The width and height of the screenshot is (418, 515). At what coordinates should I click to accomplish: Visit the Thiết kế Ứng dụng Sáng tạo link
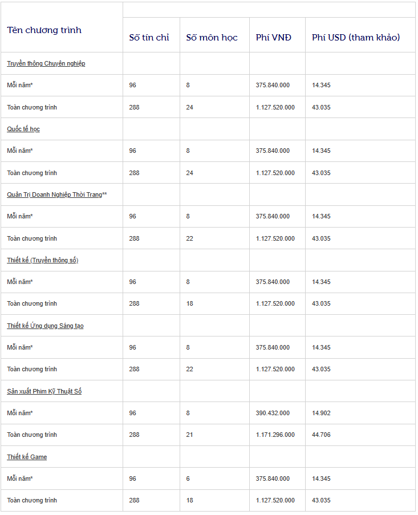tap(45, 326)
